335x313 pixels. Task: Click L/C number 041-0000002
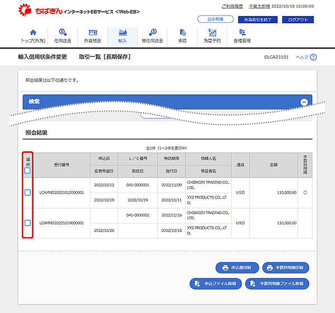(x=137, y=215)
